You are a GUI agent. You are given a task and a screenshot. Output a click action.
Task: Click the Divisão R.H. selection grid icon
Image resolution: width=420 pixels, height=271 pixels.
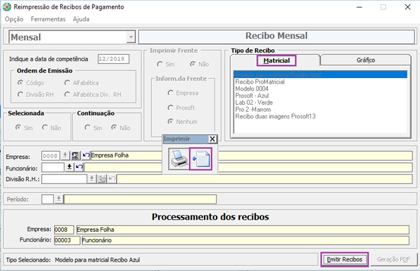(102, 179)
